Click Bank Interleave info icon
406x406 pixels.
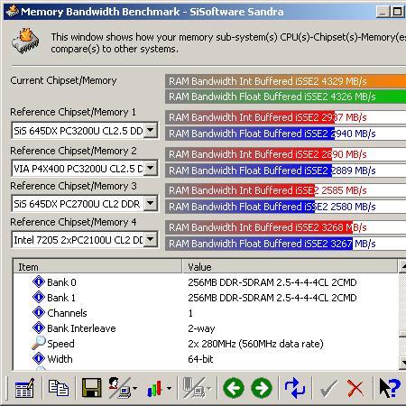point(39,328)
